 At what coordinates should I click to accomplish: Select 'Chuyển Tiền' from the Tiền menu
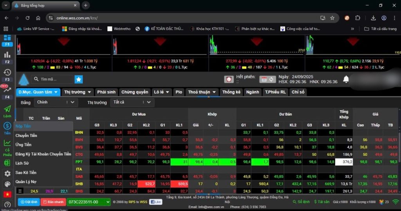coord(26,136)
